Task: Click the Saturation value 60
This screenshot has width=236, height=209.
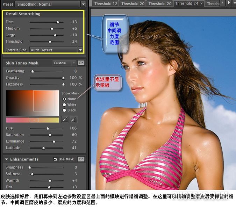Action: click(x=74, y=135)
